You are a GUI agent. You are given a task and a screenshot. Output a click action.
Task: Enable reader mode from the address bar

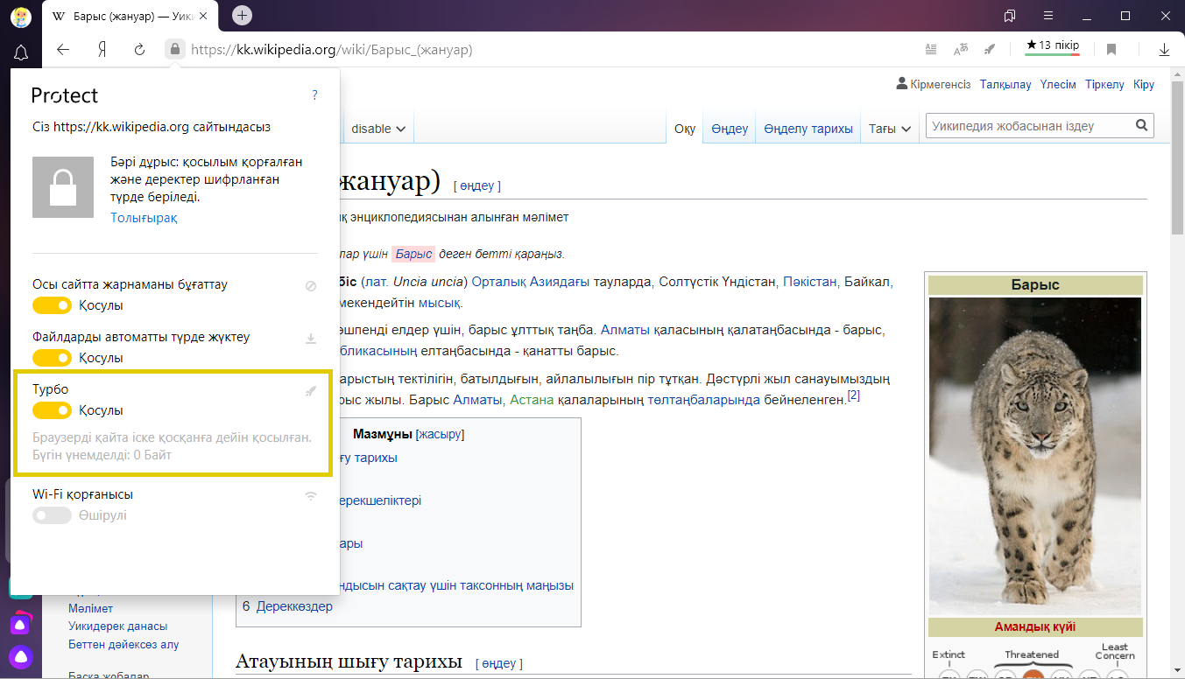[931, 50]
